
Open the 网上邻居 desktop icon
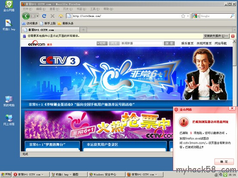9,120
